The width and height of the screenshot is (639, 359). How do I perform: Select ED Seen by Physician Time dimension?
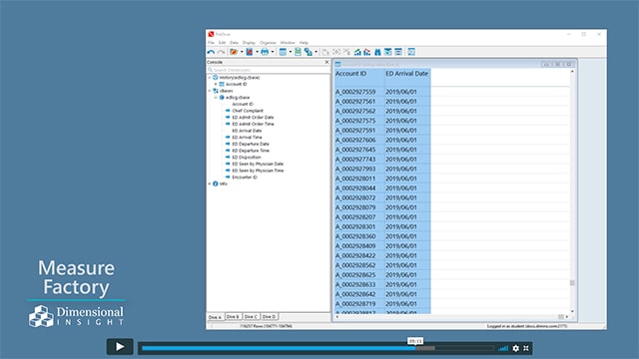(258, 171)
